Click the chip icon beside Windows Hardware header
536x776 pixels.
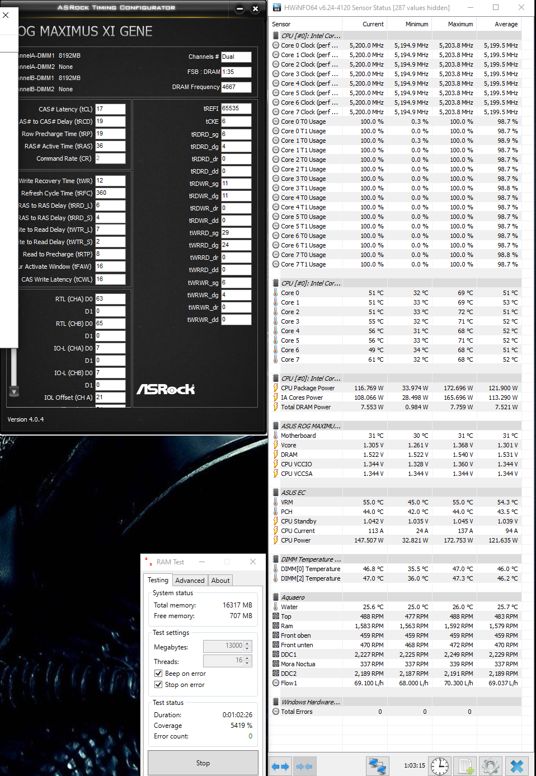tap(276, 702)
